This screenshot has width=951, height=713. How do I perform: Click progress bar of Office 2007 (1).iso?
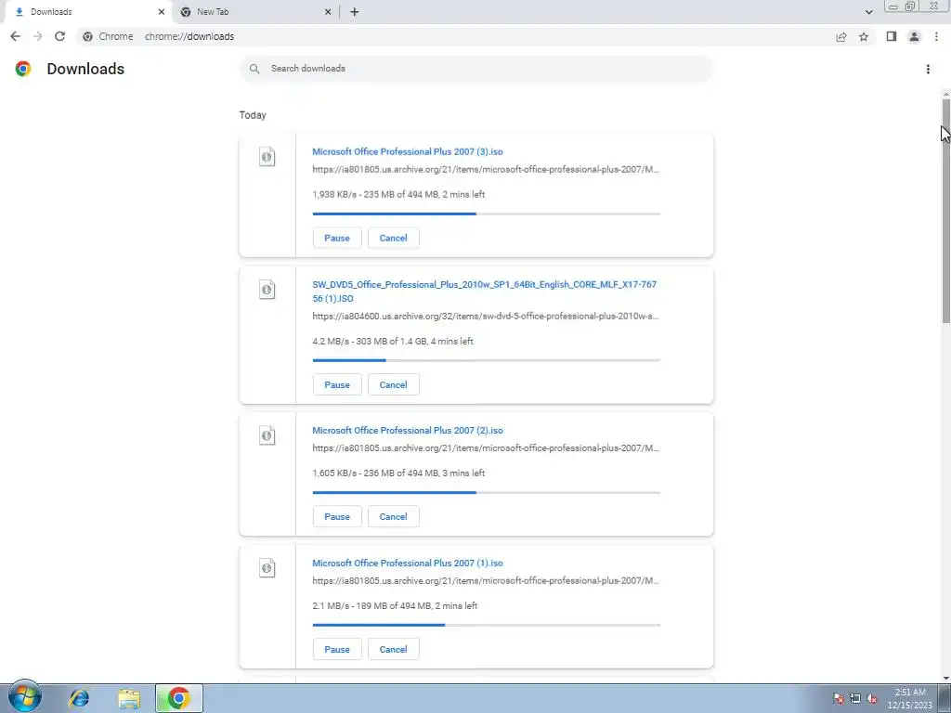(487, 625)
